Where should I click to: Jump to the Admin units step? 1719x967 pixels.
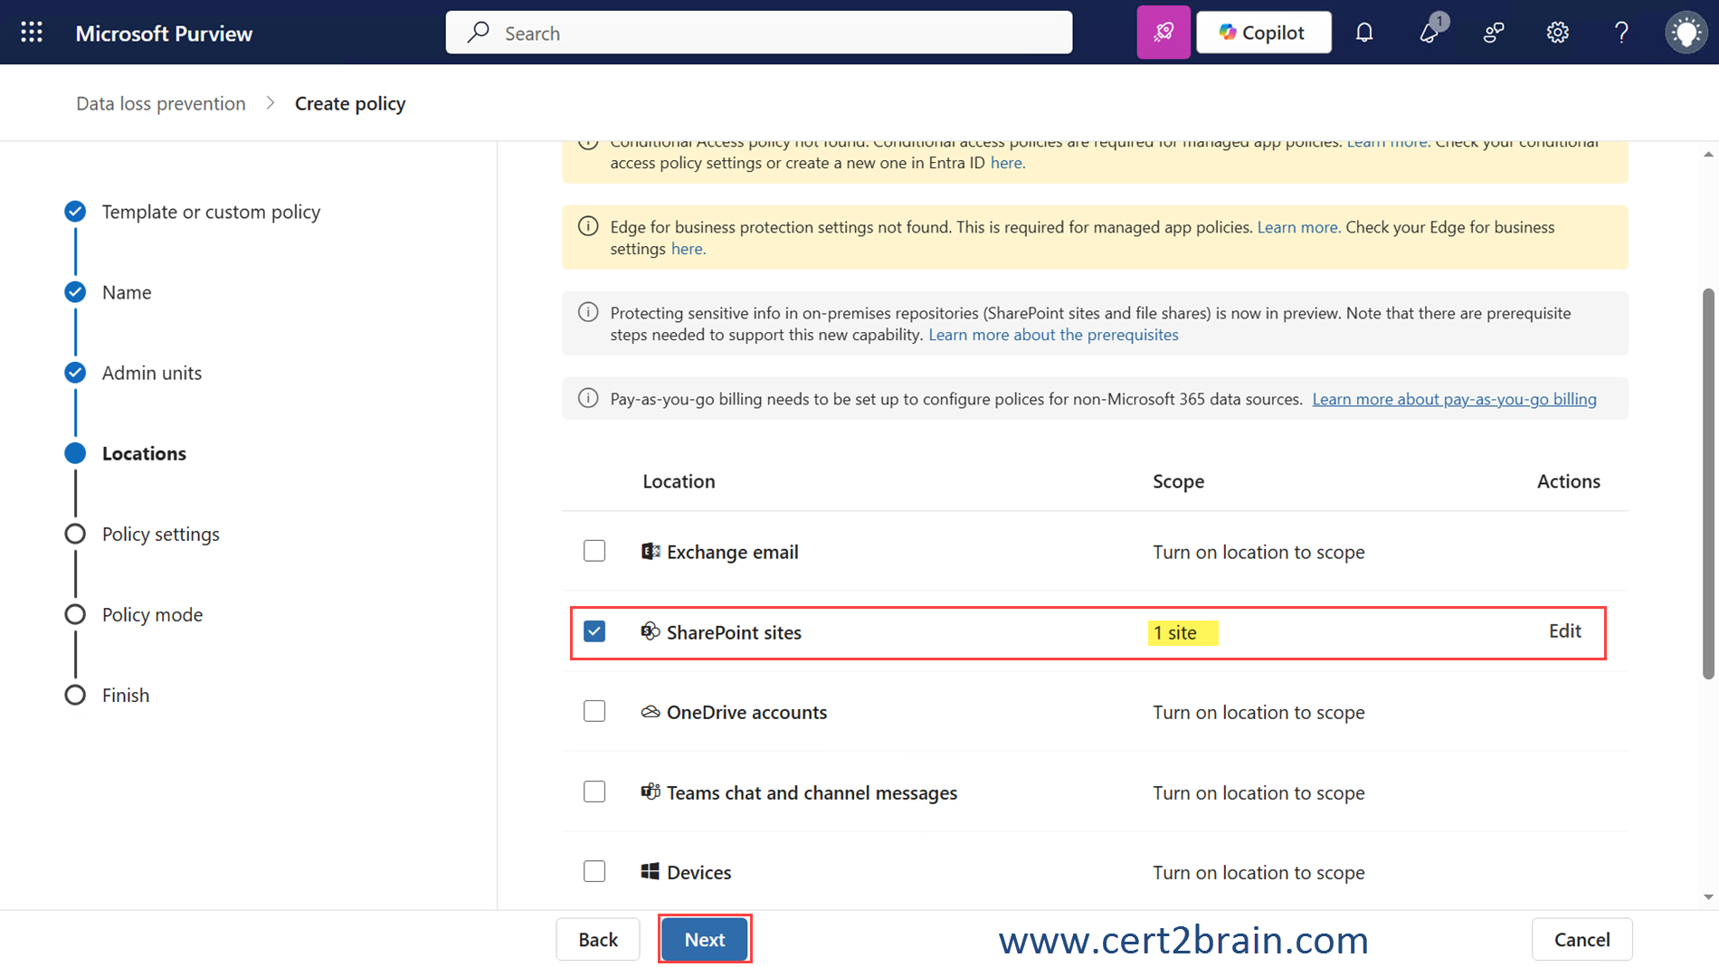coord(151,373)
